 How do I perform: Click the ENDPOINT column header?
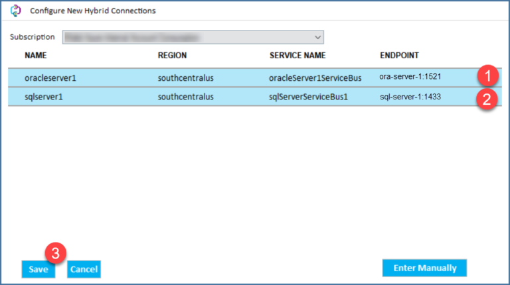point(399,55)
